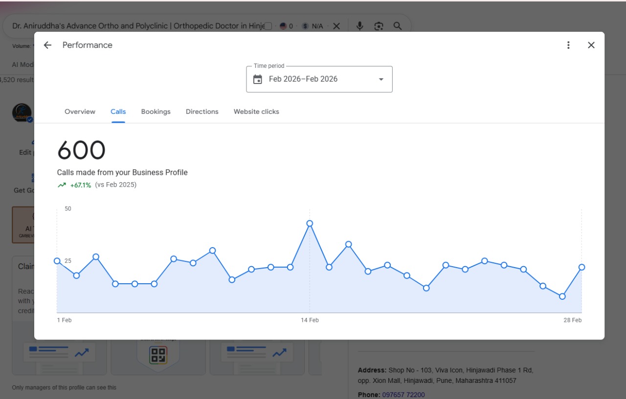Image resolution: width=626 pixels, height=399 pixels.
Task: Click the 14 Feb peak data point
Action: (x=310, y=223)
